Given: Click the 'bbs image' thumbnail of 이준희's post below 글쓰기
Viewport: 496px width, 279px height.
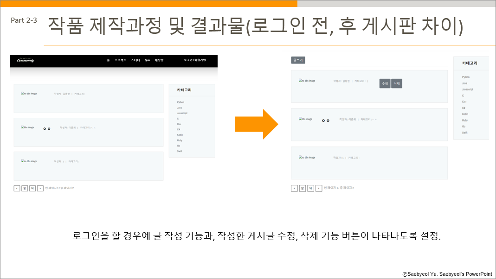Looking at the screenshot, I should click(306, 119).
